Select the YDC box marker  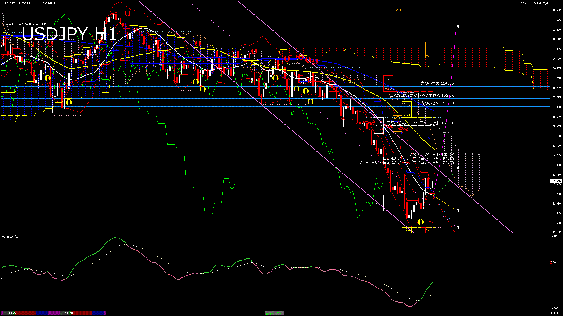(x=379, y=203)
